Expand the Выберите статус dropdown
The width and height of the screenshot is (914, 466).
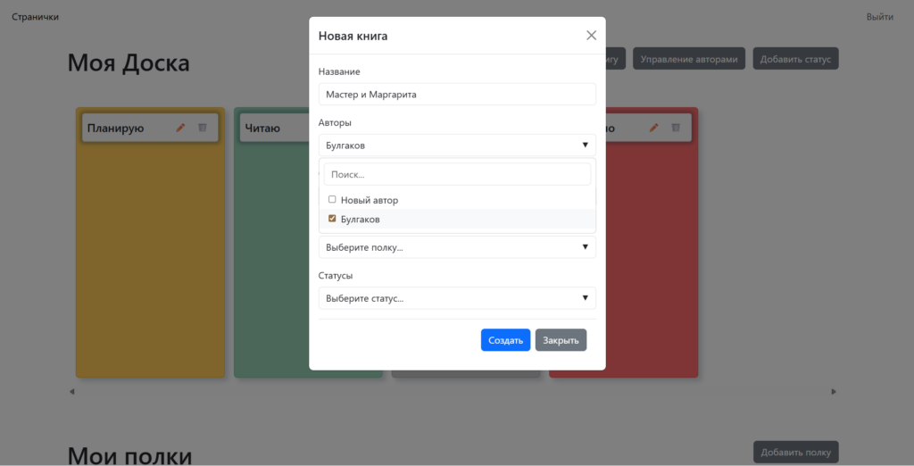point(457,298)
